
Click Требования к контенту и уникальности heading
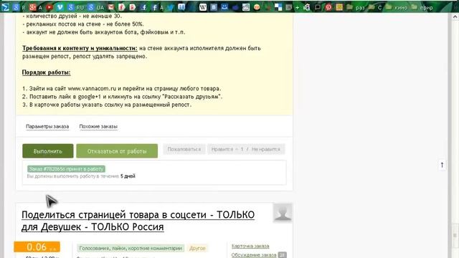(x=80, y=48)
